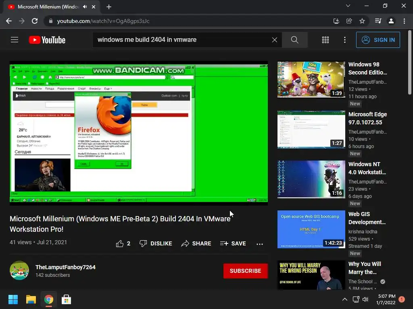Click the video title text
This screenshot has height=309, width=413.
point(120,224)
